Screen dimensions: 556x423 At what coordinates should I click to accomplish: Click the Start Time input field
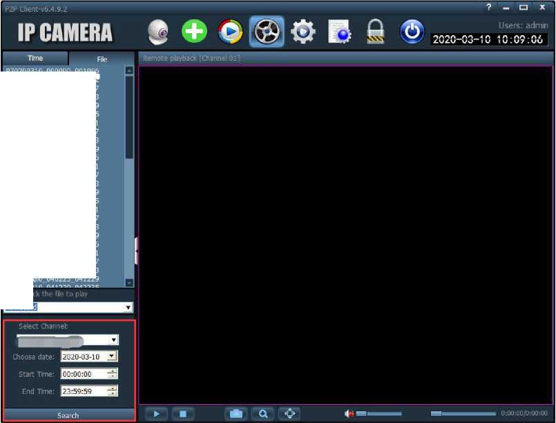pos(83,373)
